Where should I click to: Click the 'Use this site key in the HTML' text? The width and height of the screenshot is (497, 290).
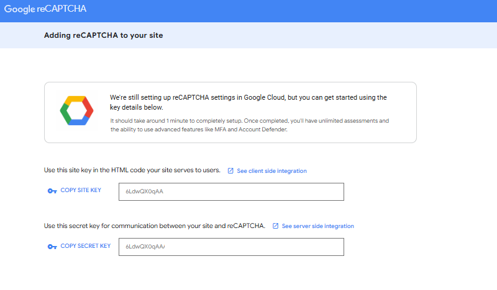click(132, 170)
